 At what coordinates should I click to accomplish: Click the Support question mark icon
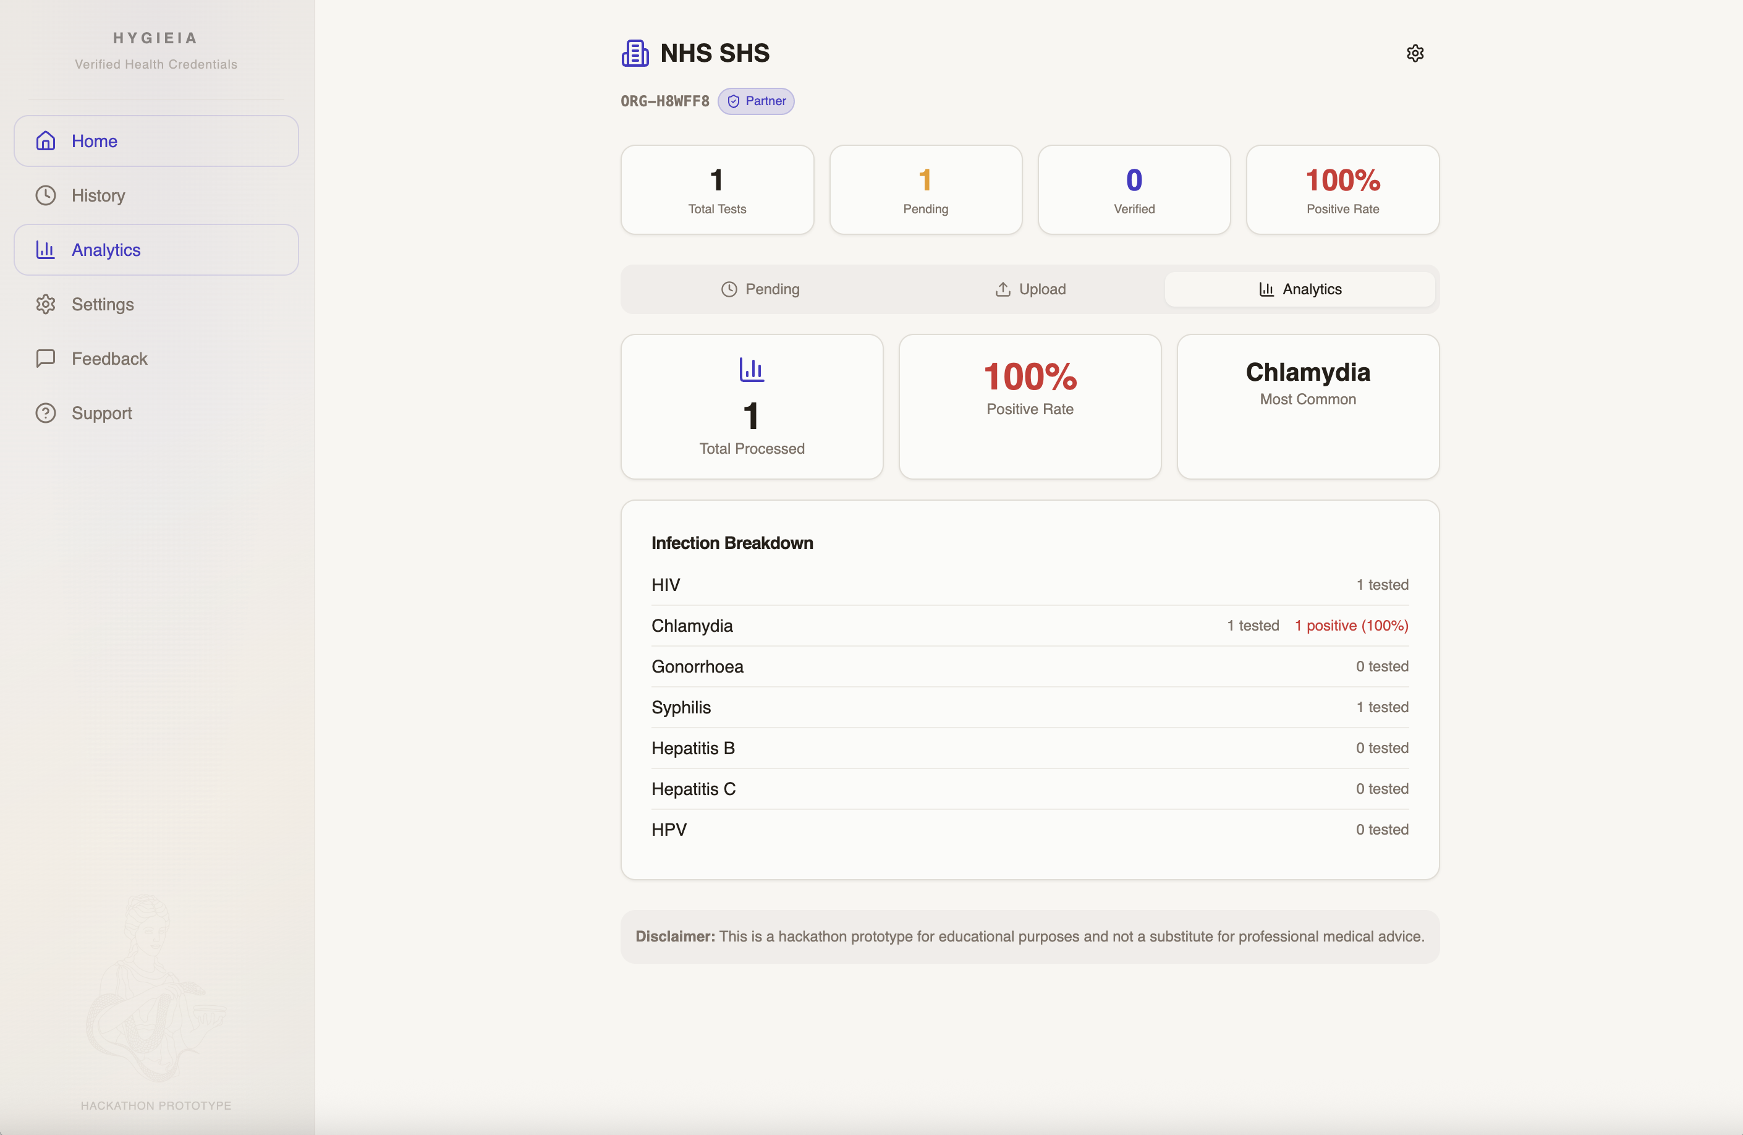(x=45, y=413)
